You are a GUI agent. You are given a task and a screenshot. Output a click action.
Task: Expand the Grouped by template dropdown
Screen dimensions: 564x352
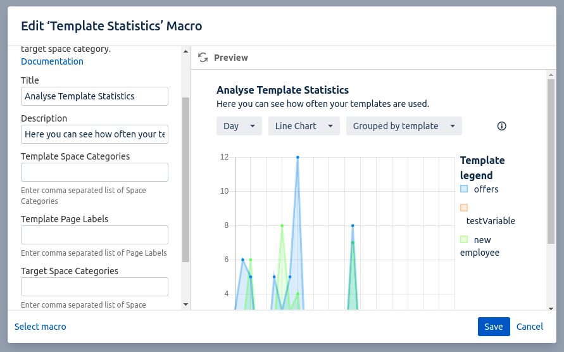404,126
